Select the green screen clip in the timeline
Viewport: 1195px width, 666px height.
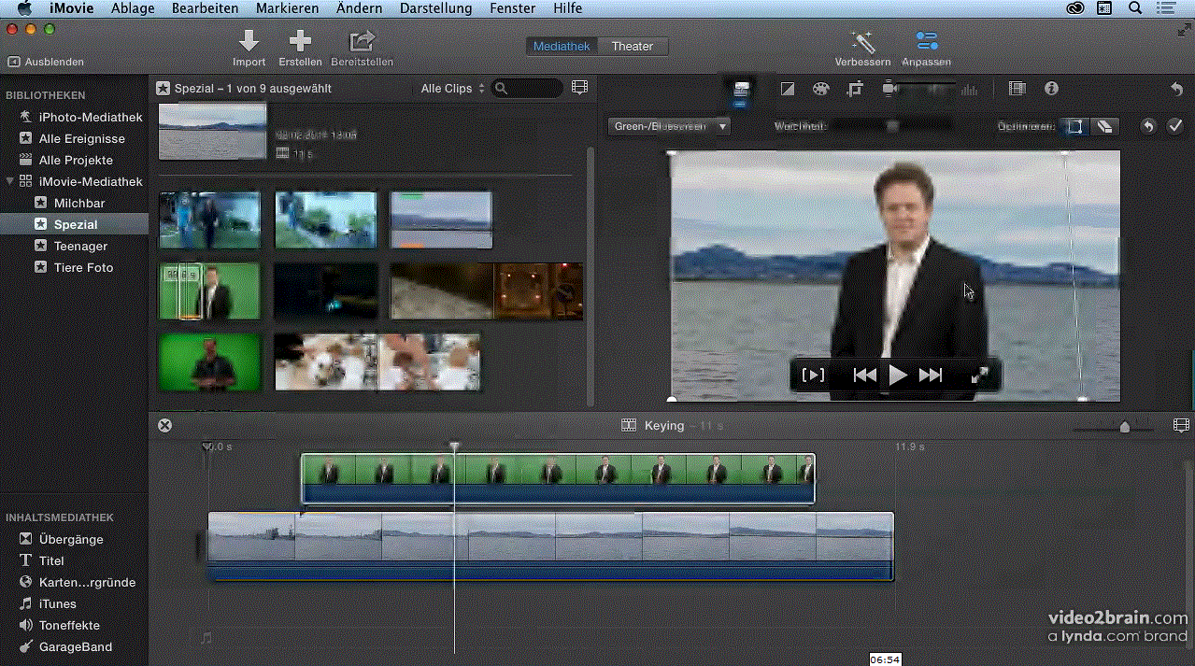tap(558, 478)
